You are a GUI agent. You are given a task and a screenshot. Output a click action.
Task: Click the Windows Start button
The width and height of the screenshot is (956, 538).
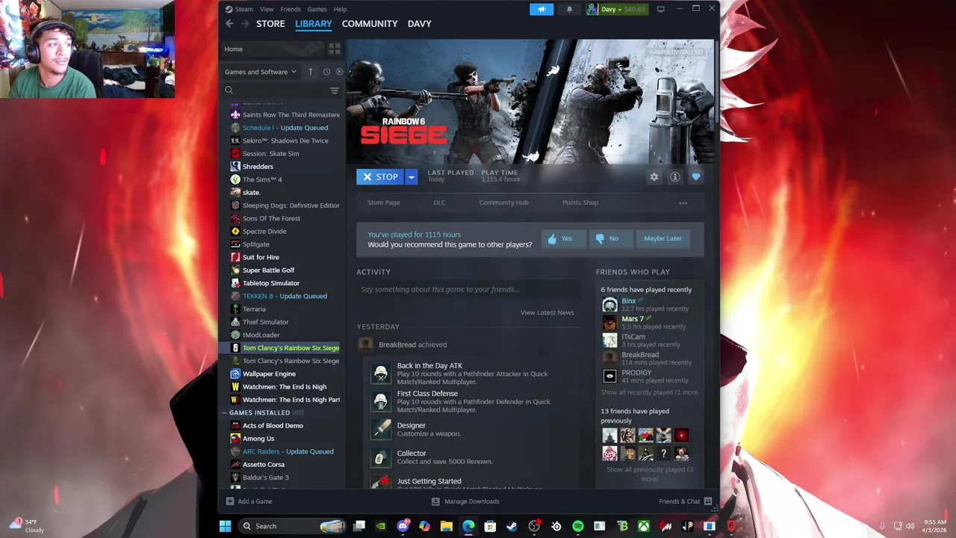coord(225,526)
